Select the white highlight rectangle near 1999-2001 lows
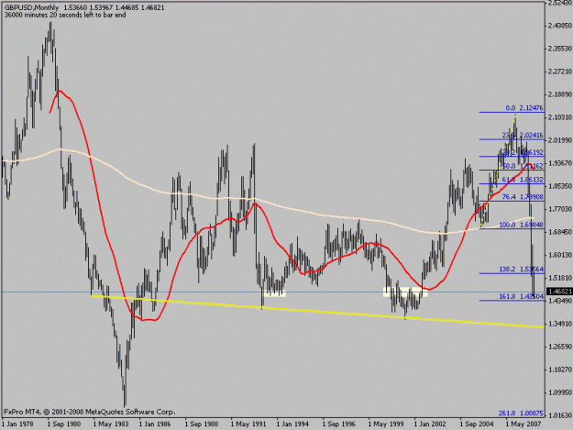 point(405,292)
